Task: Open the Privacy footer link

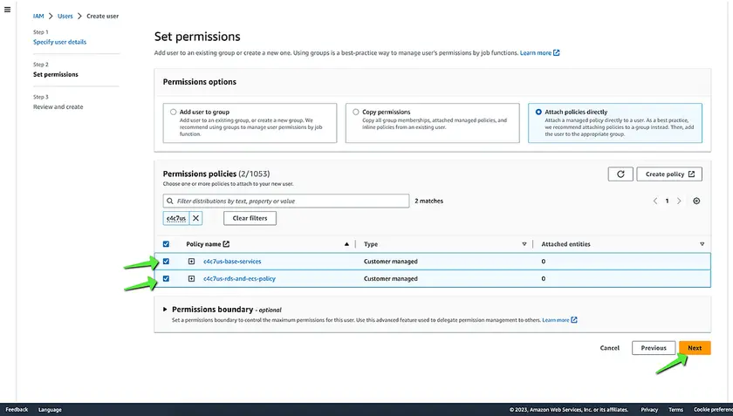Action: tap(649, 409)
